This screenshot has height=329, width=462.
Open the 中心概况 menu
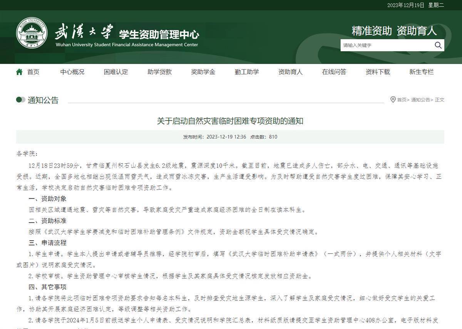click(x=72, y=72)
